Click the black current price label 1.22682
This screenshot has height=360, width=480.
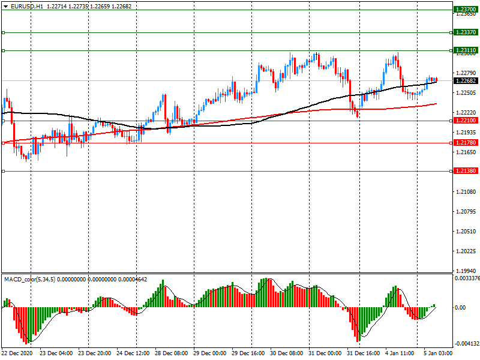(466, 81)
